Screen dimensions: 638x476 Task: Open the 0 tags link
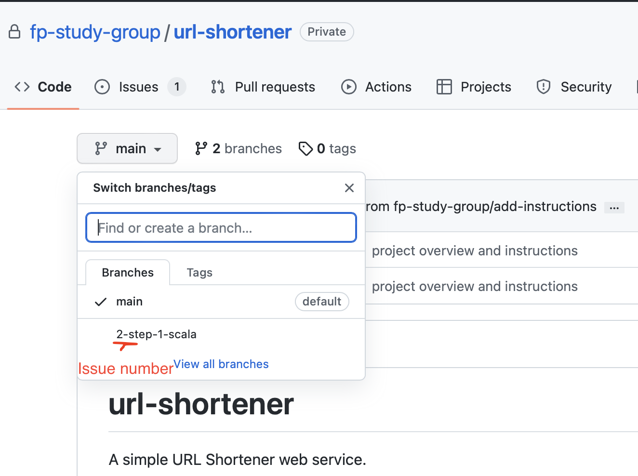[327, 148]
